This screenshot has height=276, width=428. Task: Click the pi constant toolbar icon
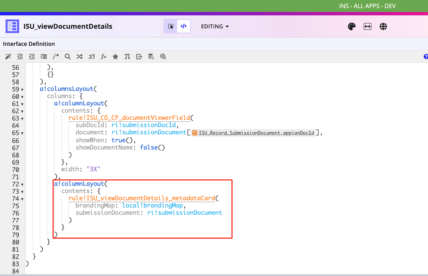pos(127,57)
